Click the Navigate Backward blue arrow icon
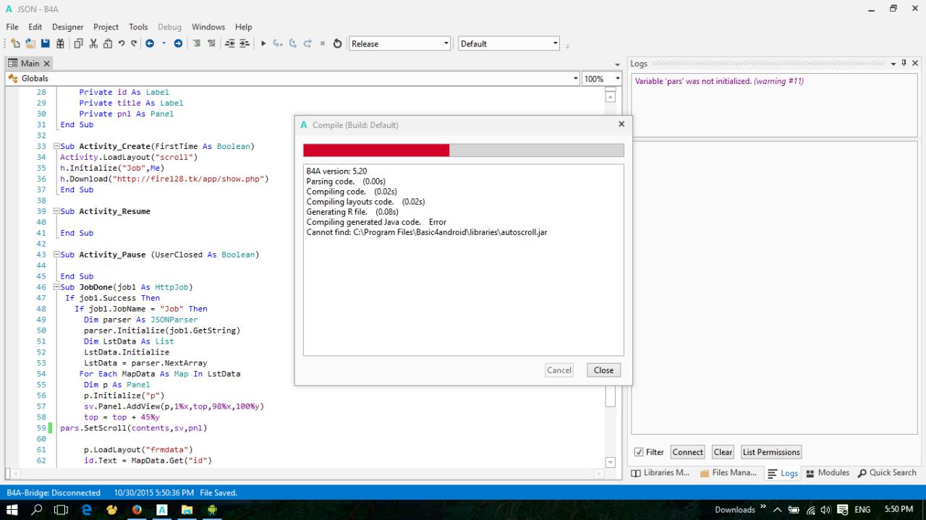Screen dimensions: 926x520 coord(150,43)
